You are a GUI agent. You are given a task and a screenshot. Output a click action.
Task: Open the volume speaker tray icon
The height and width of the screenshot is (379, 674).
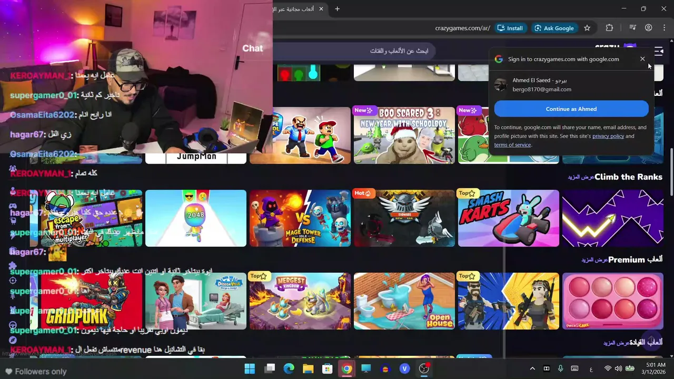coord(618,368)
